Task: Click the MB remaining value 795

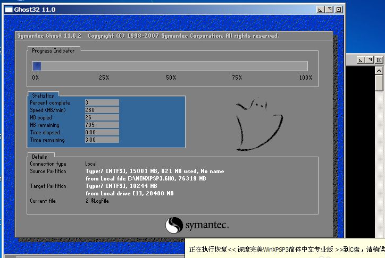Action: pos(102,125)
